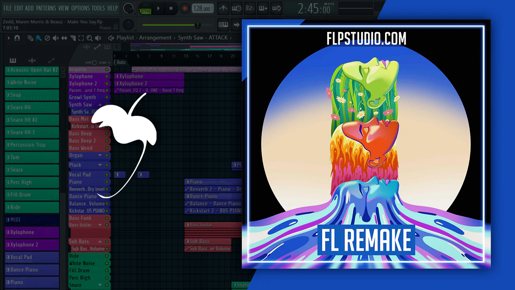Open the piano keyboard typing icon
Image resolution: width=515 pixels, height=290 pixels.
tap(223, 25)
